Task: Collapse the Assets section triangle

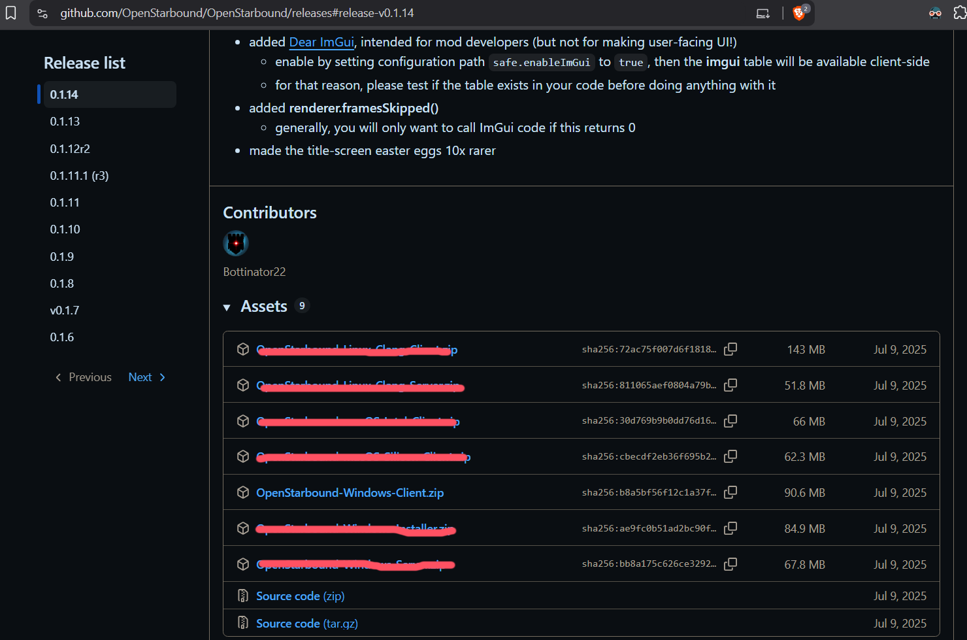Action: coord(227,307)
